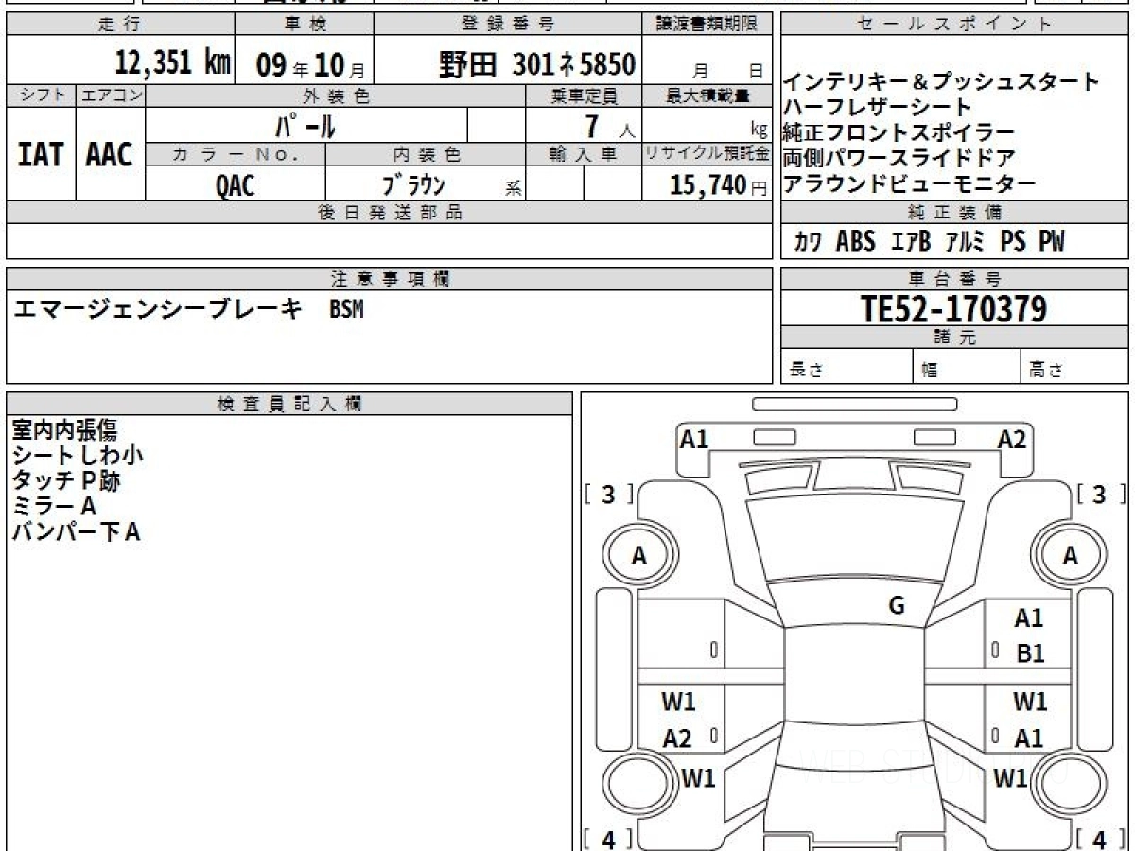Select the note エマージェンシーブレーキ BSM

187,308
